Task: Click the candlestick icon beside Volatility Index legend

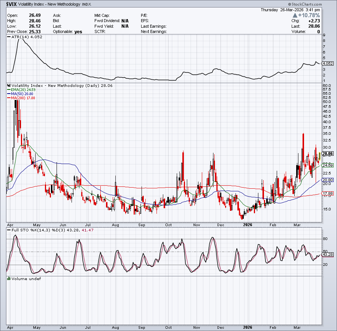Action: (9, 85)
